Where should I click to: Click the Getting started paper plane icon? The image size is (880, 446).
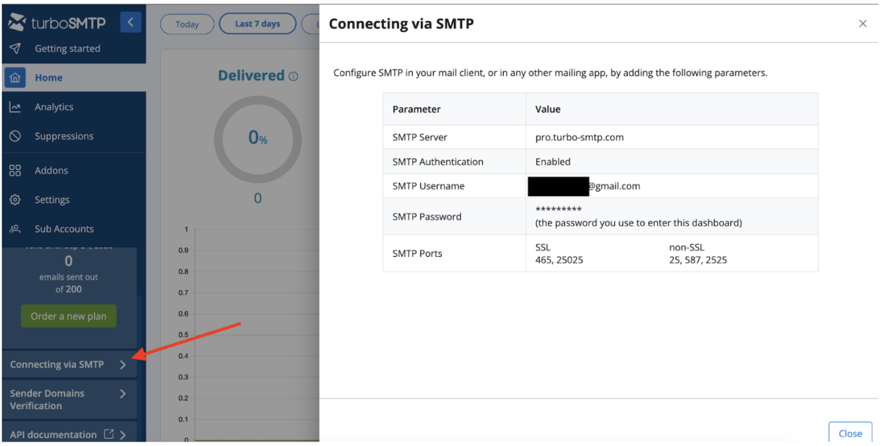click(x=15, y=49)
